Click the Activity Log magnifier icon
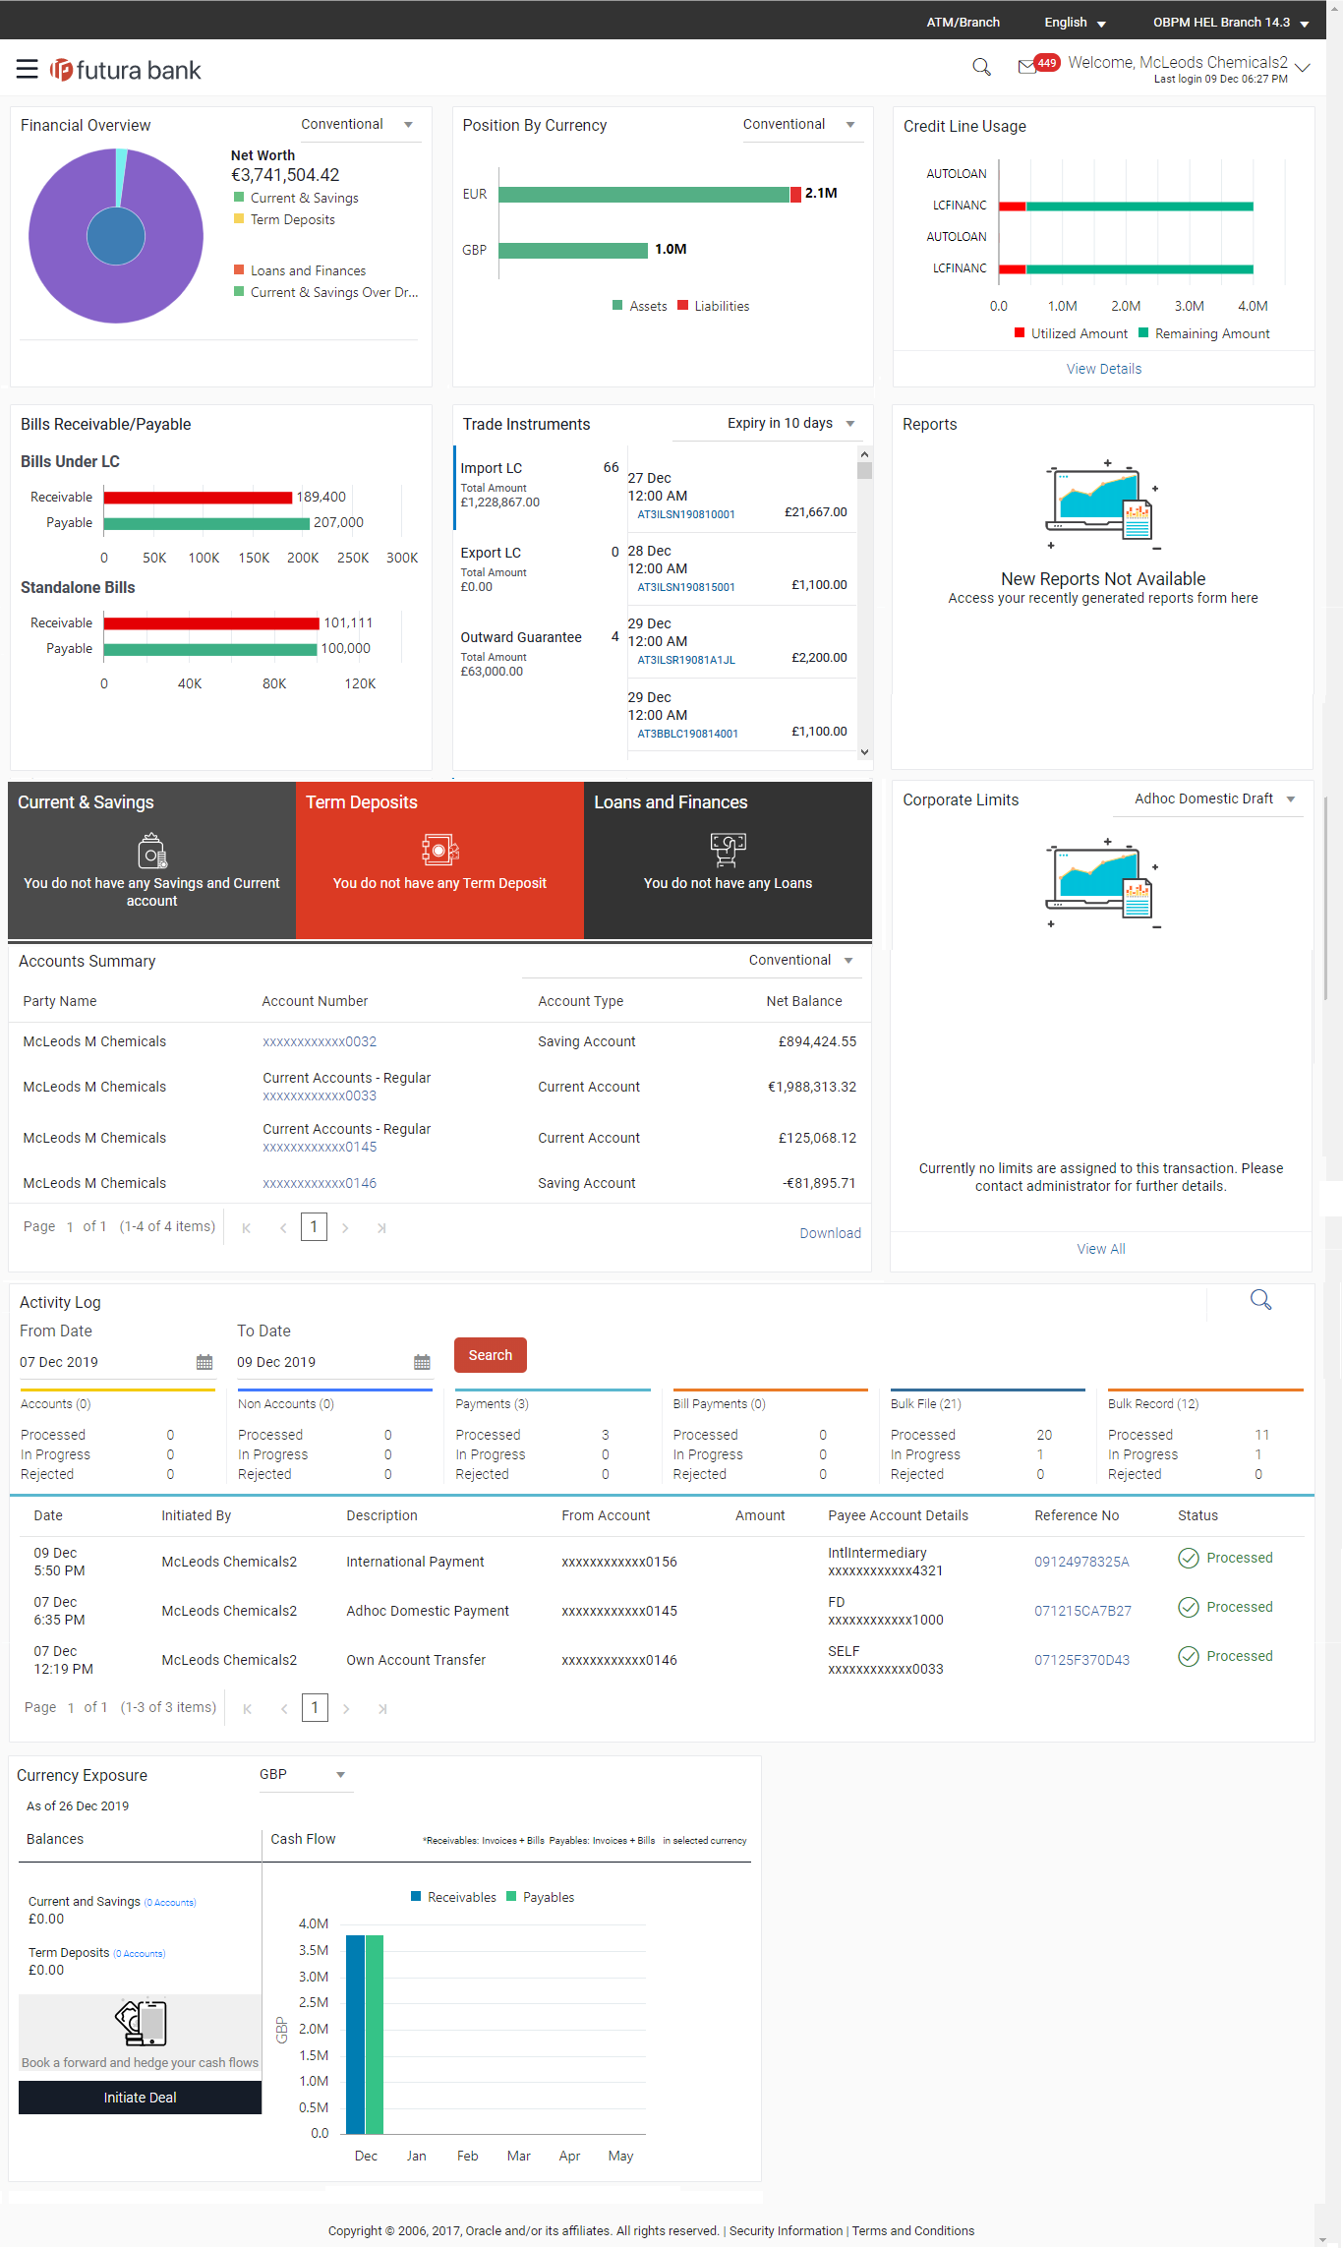 point(1260,1300)
